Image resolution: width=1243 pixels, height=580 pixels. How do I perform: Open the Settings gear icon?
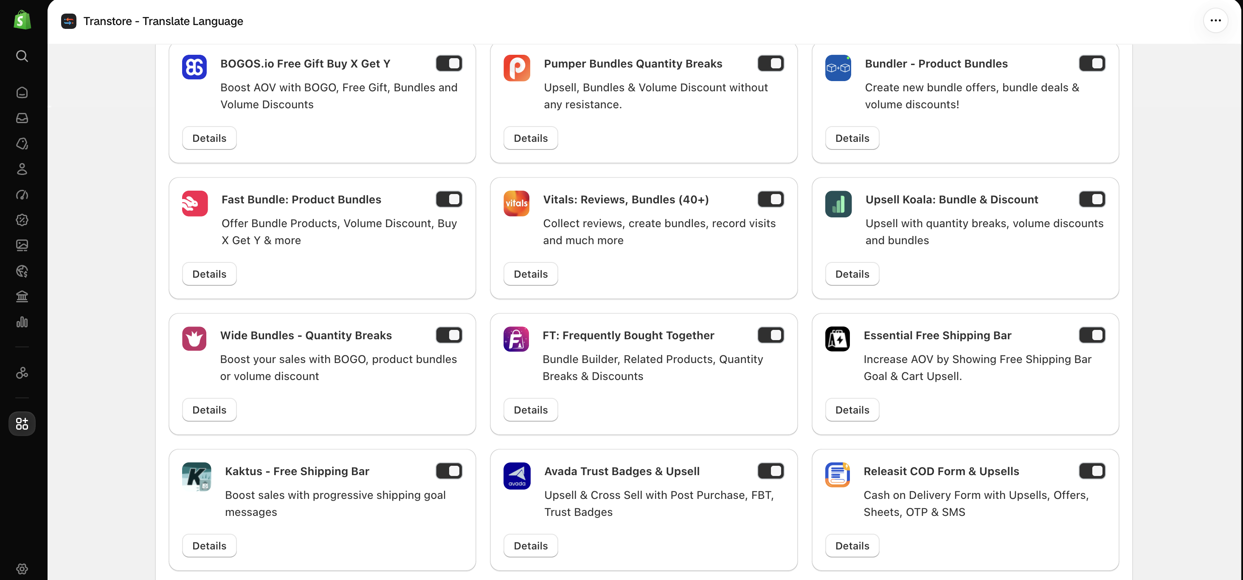click(22, 569)
